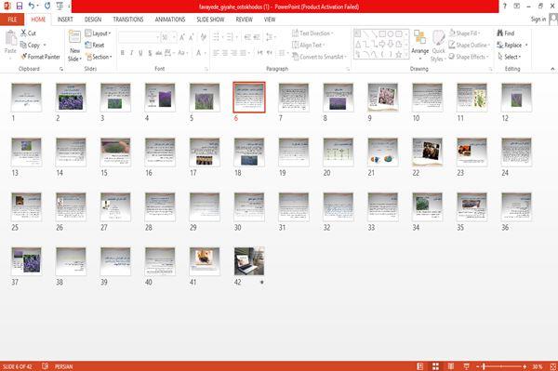558x371 pixels.
Task: Open font size dropdown
Action: pyautogui.click(x=174, y=37)
